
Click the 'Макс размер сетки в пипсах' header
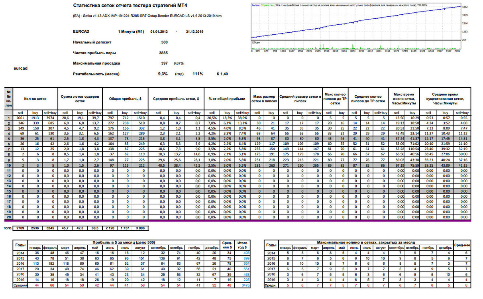coord(265,99)
